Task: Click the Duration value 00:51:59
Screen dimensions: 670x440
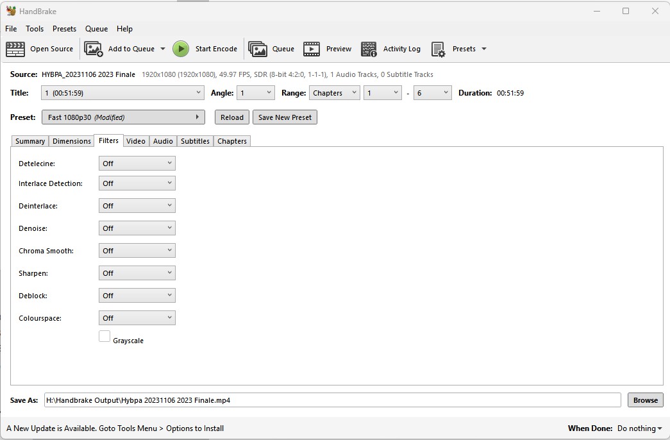Action: pos(510,93)
